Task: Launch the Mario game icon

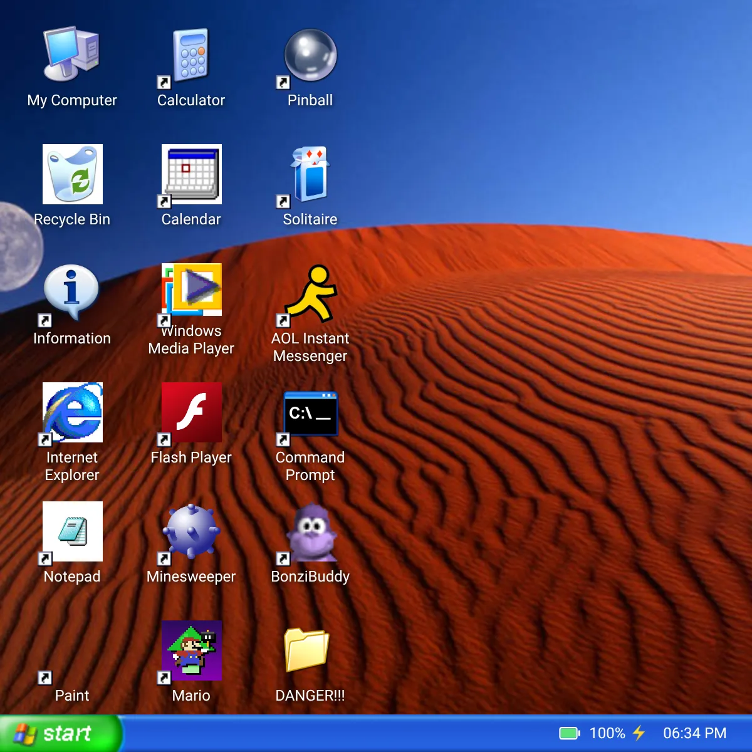Action: tap(191, 650)
